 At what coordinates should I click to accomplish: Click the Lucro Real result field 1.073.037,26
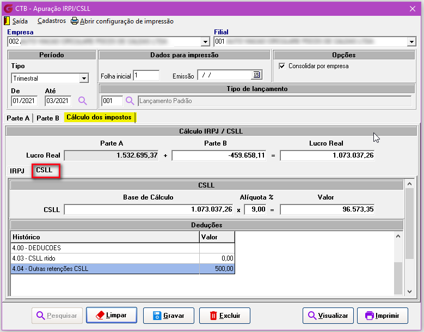click(x=327, y=155)
